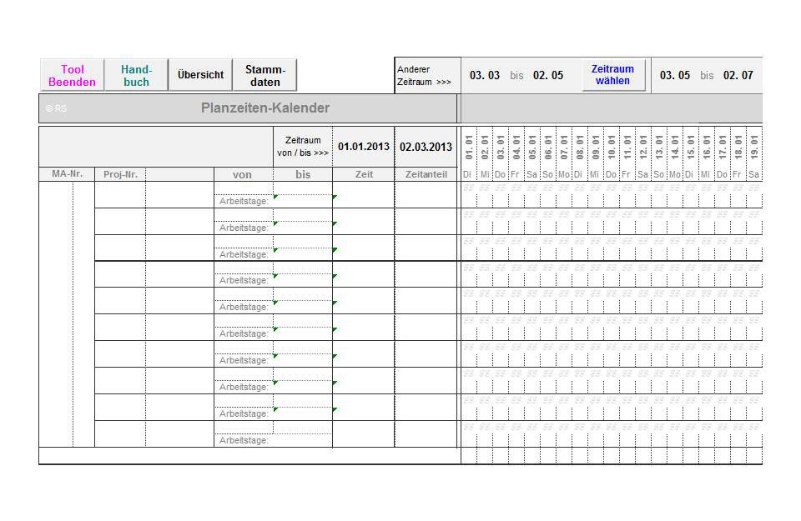801x521 pixels.
Task: Select the MA-Nr. column header
Action: 67,174
